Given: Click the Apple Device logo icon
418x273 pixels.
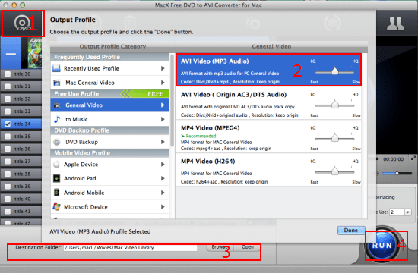Looking at the screenshot, I should click(x=56, y=165).
